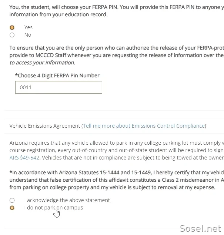Image resolution: width=224 pixels, height=235 pixels.
Task: Click the Vehicle Emissions Agreement heading
Action: point(45,126)
